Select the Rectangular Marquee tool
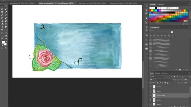 (6, 6)
